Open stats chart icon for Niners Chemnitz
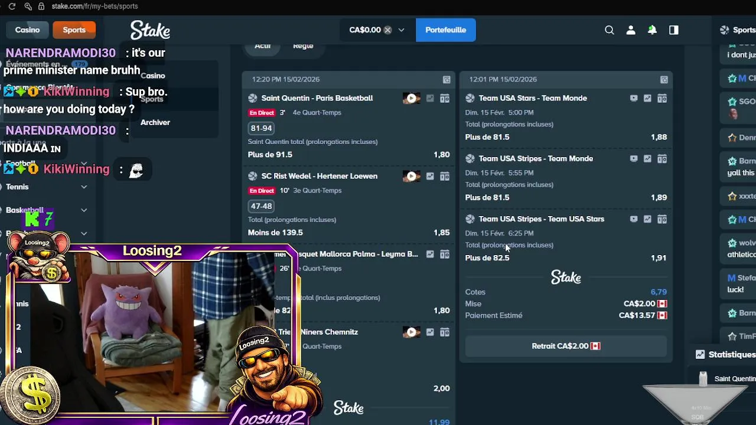Viewport: 756px width, 425px height. (430, 332)
